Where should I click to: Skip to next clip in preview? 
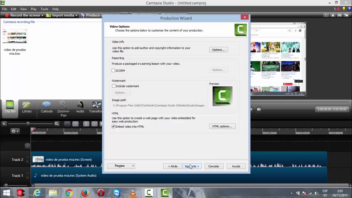point(259,109)
